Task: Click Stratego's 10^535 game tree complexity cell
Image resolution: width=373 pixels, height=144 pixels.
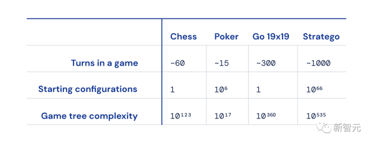Action: click(316, 116)
